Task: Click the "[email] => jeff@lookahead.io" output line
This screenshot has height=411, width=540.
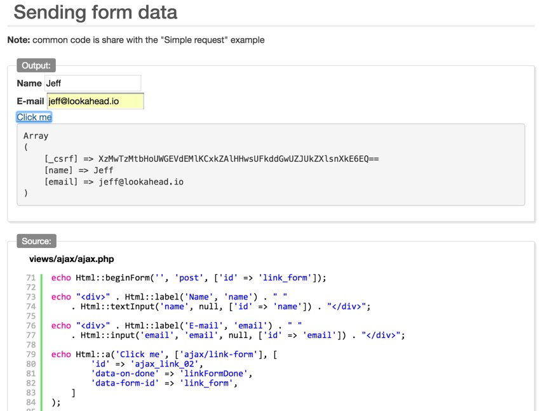Action: [114, 181]
